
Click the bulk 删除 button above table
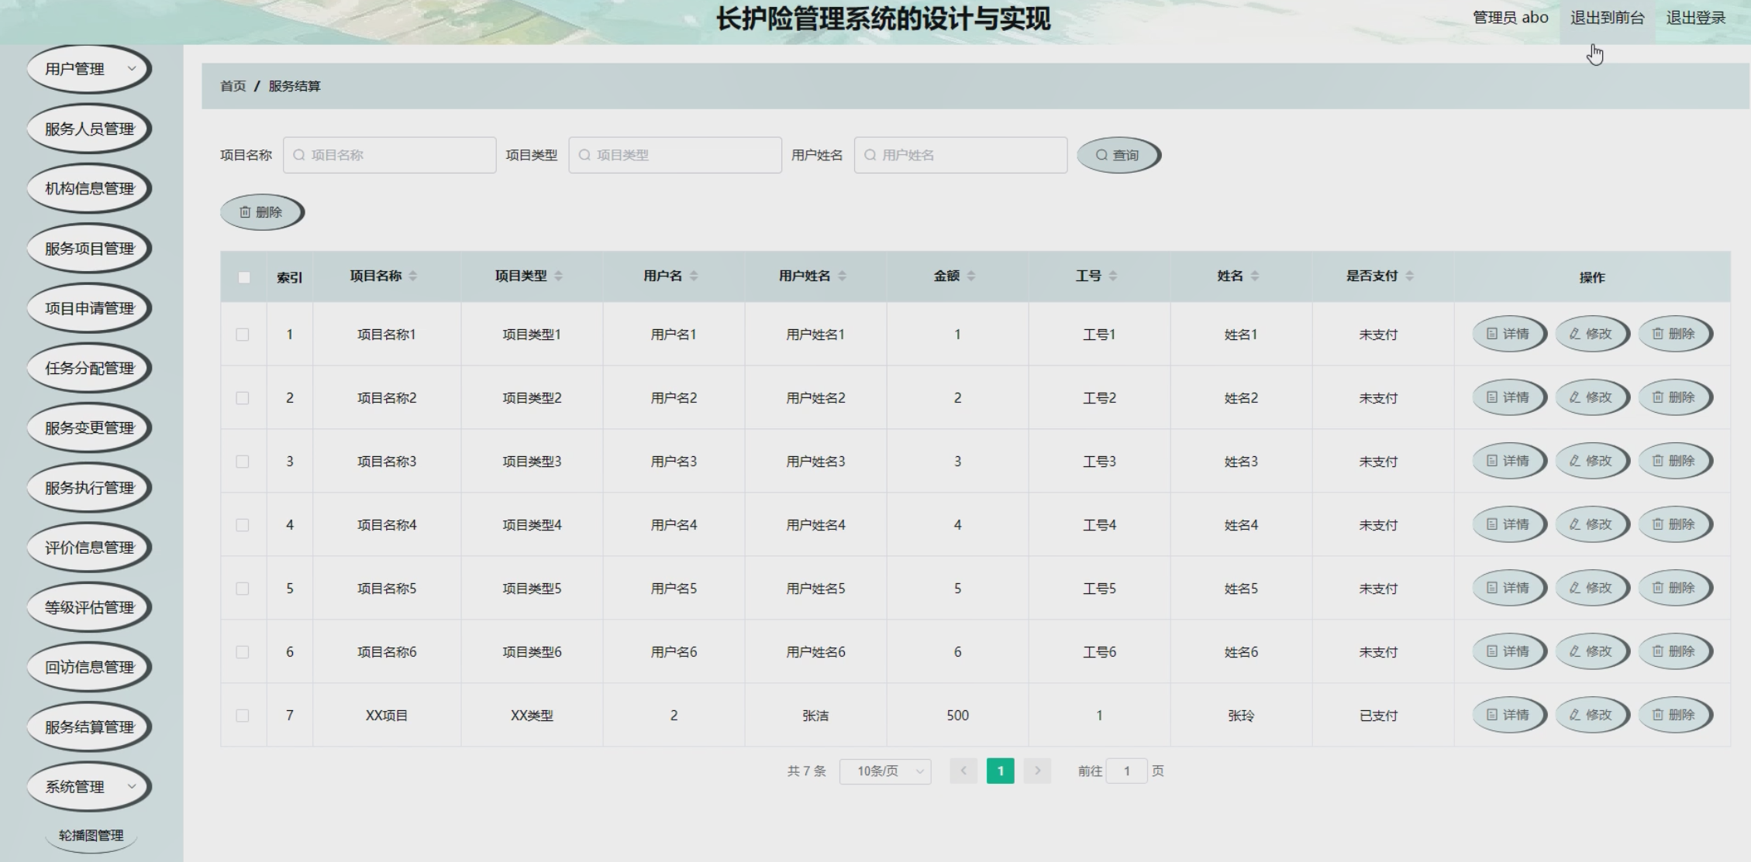click(261, 212)
